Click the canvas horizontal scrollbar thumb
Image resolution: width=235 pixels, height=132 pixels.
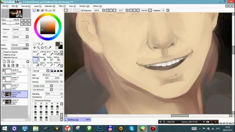[180, 116]
